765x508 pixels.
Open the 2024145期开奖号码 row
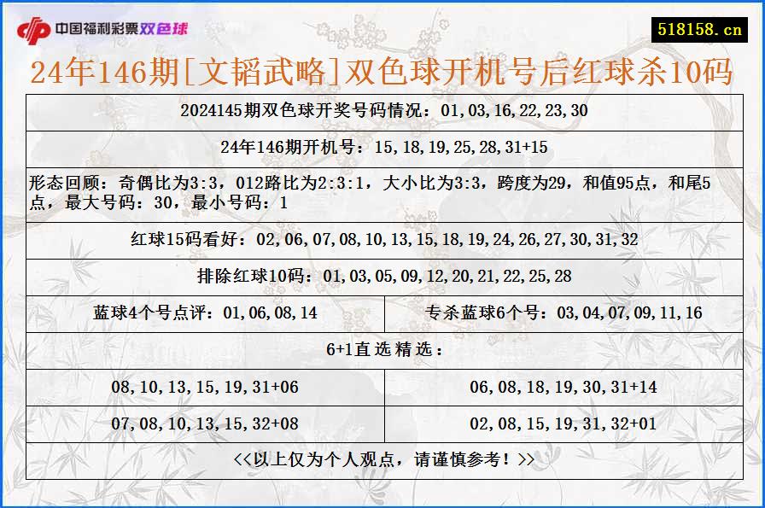(x=382, y=109)
